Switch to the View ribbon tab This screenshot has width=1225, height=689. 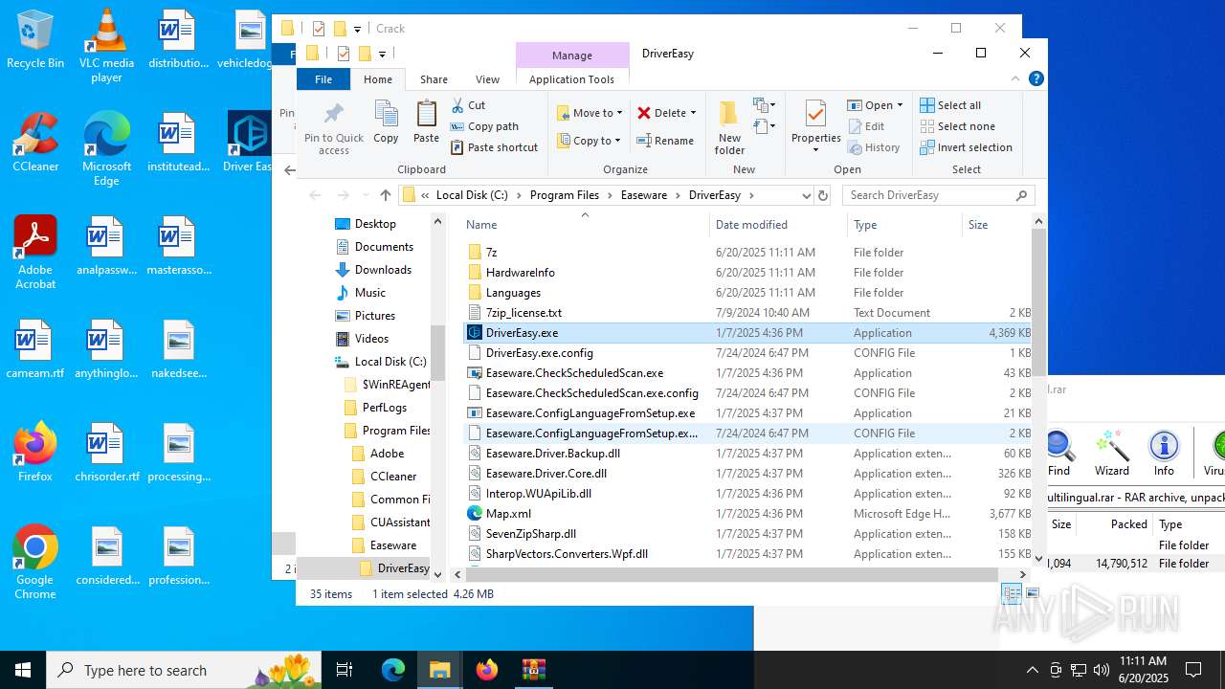[x=487, y=79]
